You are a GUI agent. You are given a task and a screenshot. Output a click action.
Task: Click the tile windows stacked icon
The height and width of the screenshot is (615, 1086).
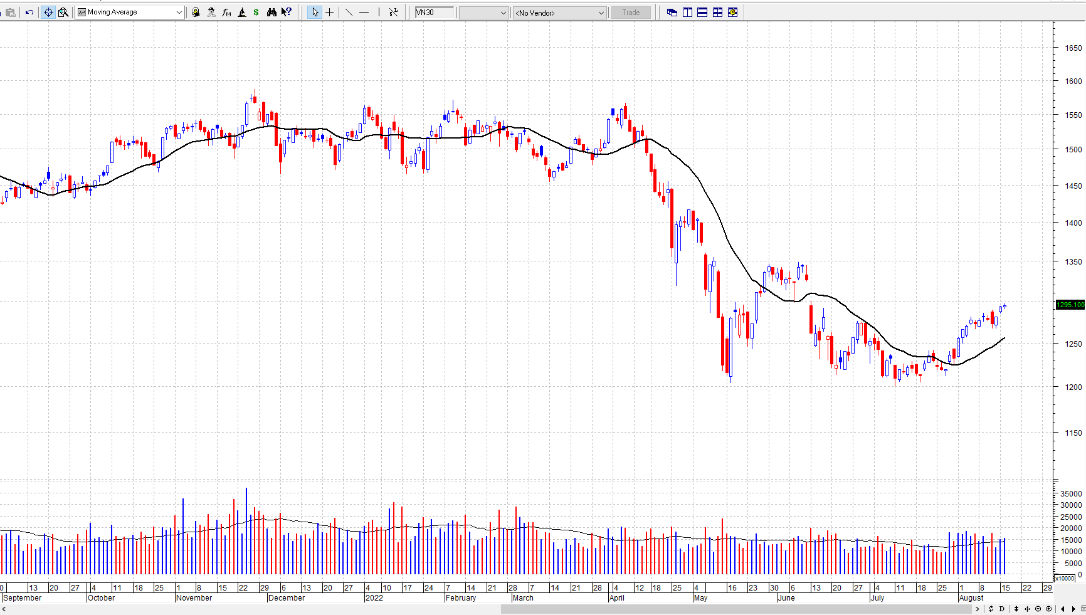(702, 12)
